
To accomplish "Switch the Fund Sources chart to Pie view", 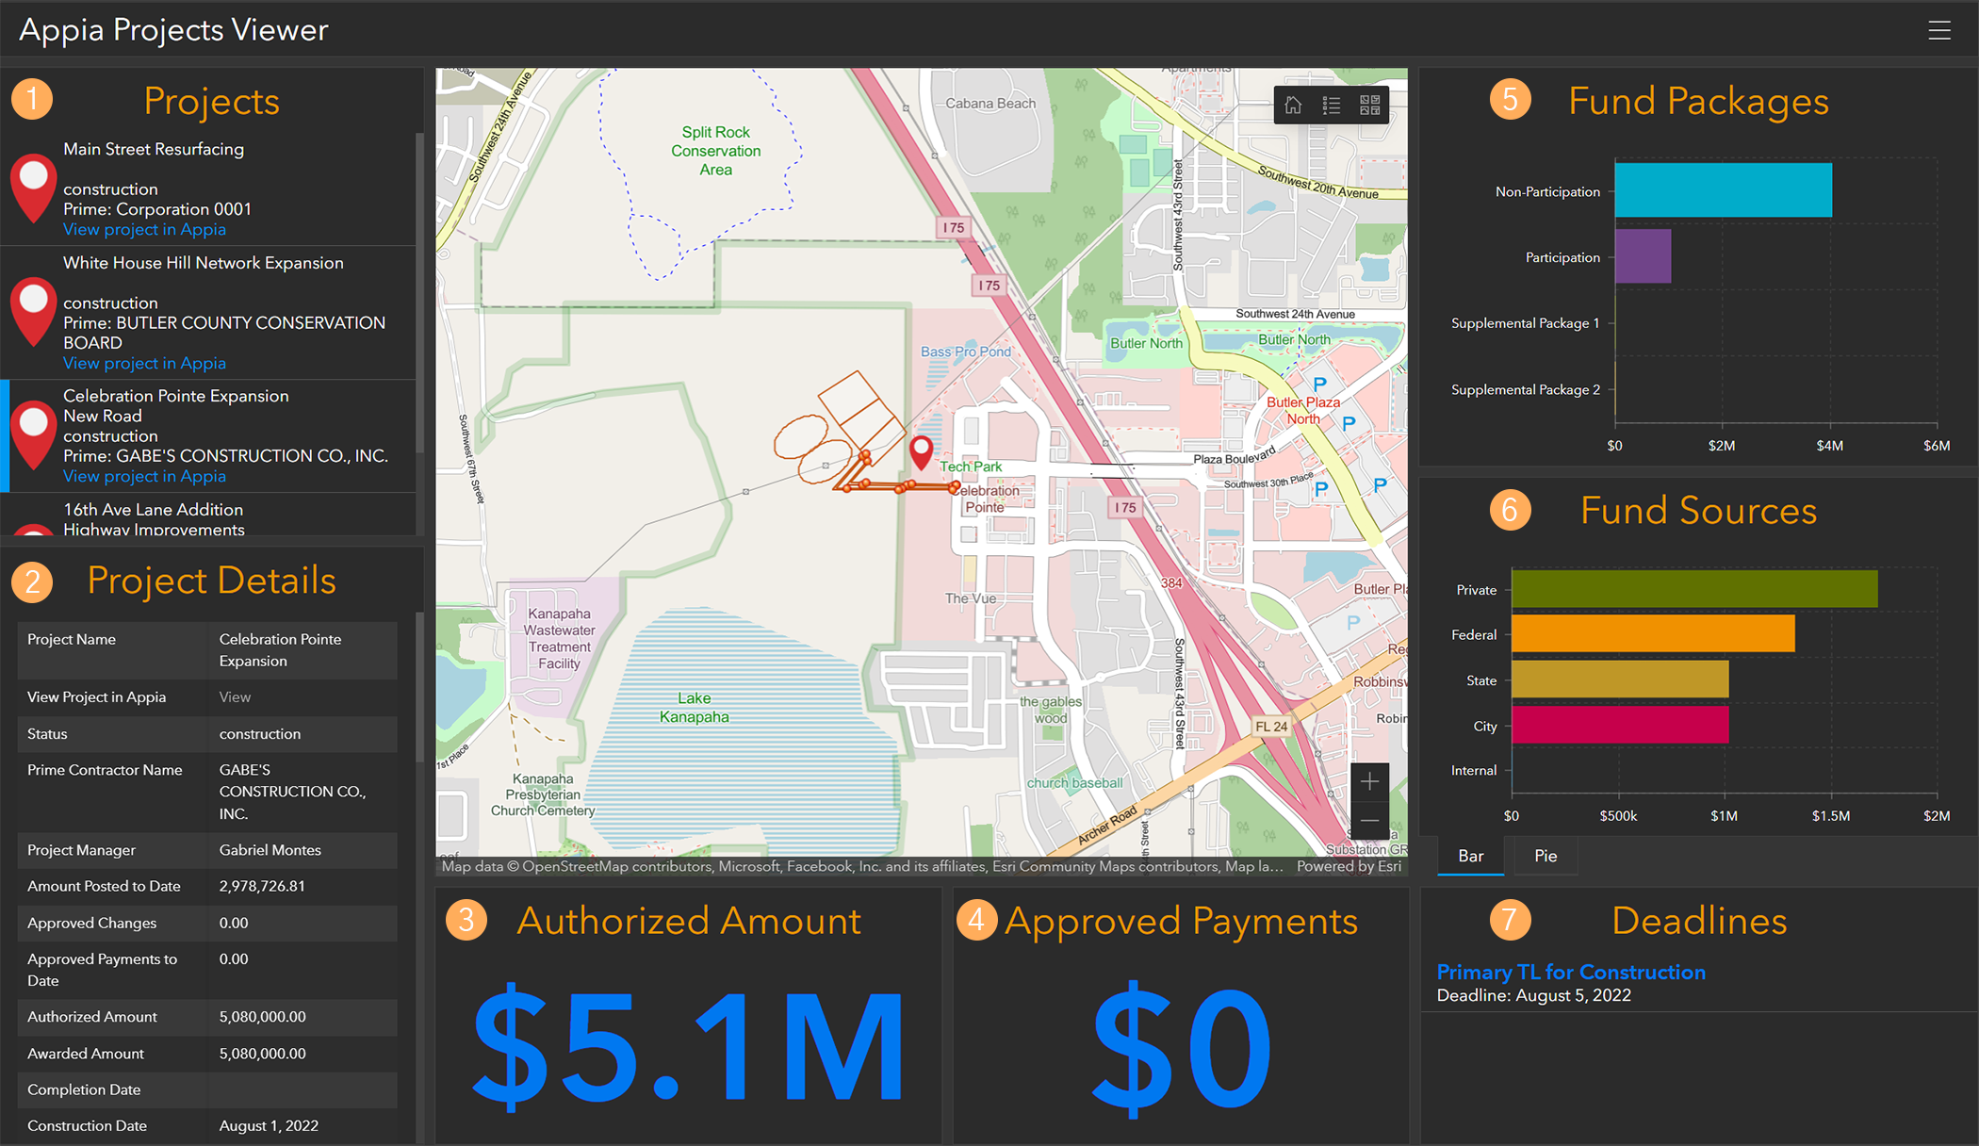I will (1546, 856).
